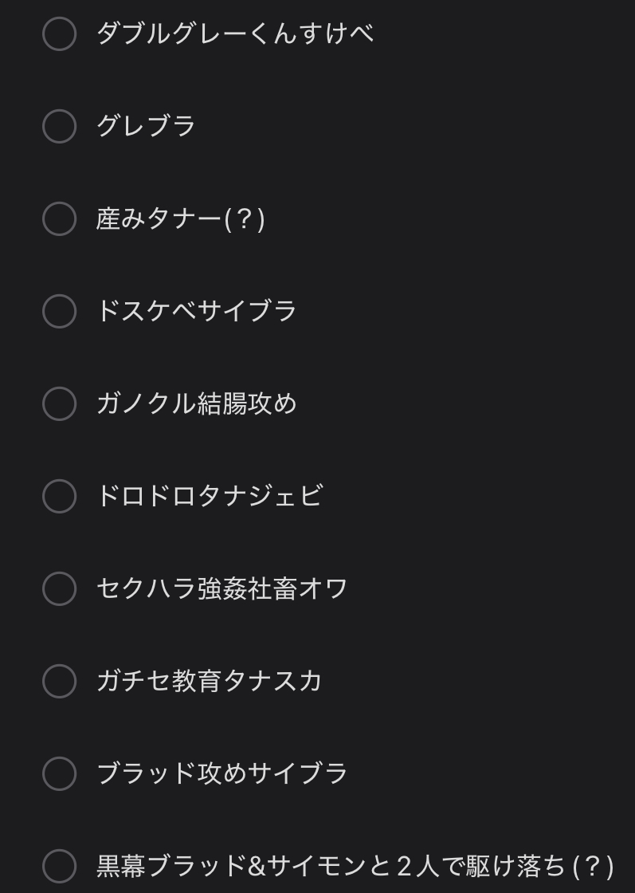Select the radio button for 社畜オワ option
Viewport: 635px width, 893px height.
tap(59, 588)
